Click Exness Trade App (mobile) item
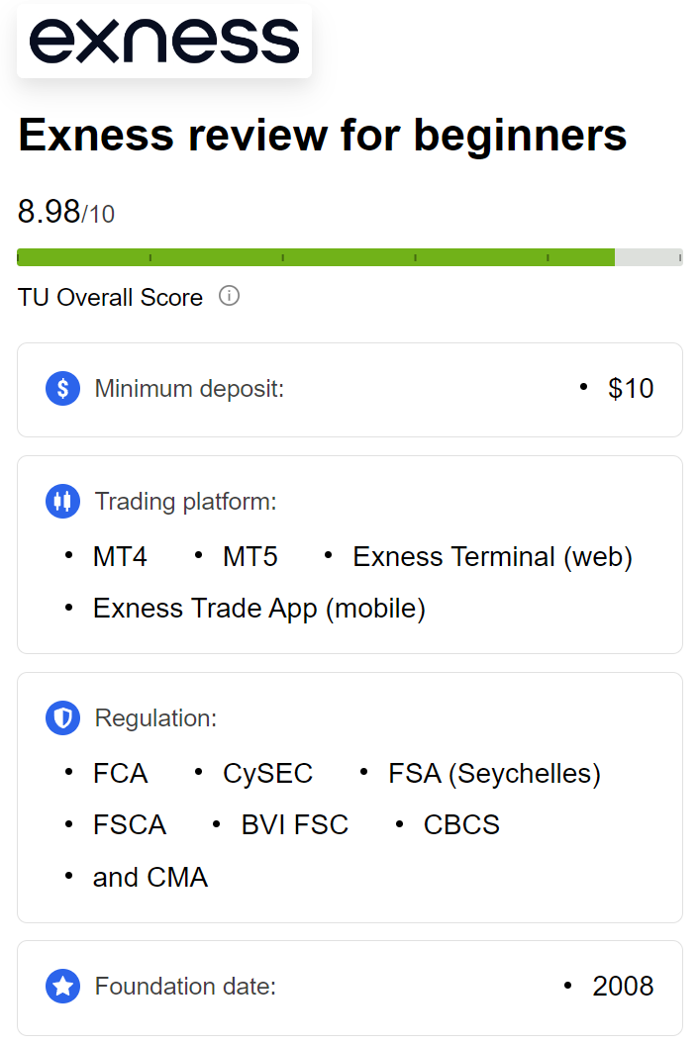Viewport: 699px width, 1046px height. (258, 608)
